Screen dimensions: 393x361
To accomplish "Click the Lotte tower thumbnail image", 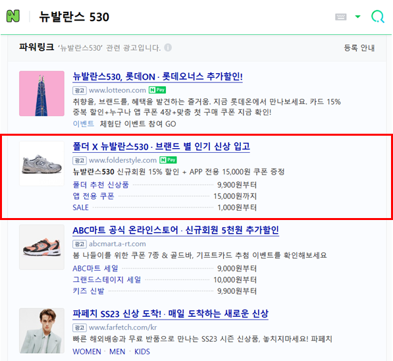I will tap(42, 94).
